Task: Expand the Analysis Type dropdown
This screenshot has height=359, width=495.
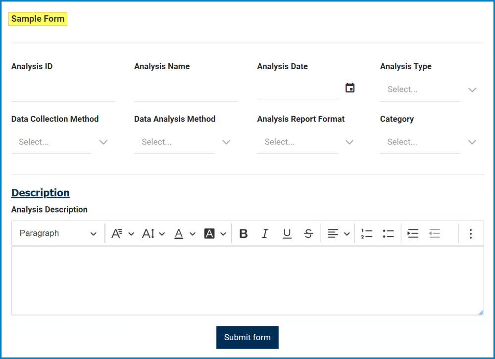Action: [428, 90]
